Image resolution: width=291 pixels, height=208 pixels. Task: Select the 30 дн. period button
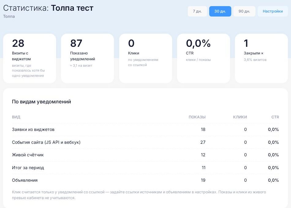tap(220, 11)
